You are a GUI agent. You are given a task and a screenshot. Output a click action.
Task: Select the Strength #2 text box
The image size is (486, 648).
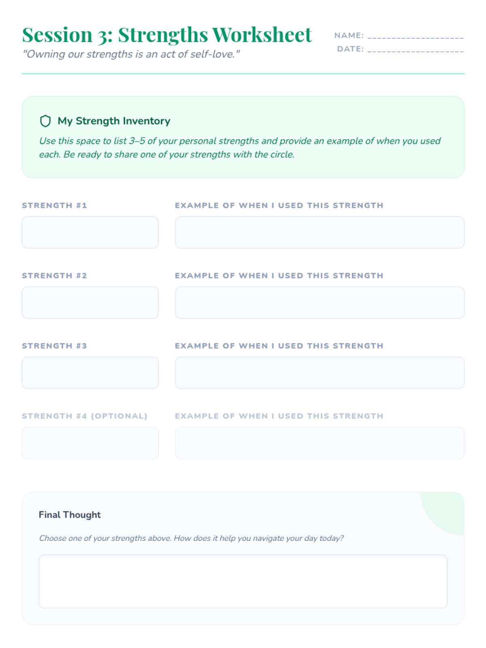90,303
